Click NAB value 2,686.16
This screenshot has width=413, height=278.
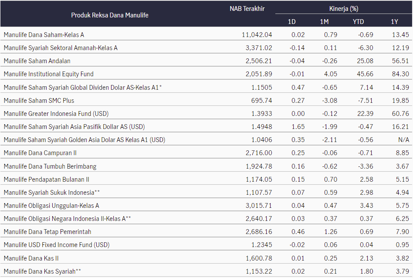pyautogui.click(x=259, y=232)
